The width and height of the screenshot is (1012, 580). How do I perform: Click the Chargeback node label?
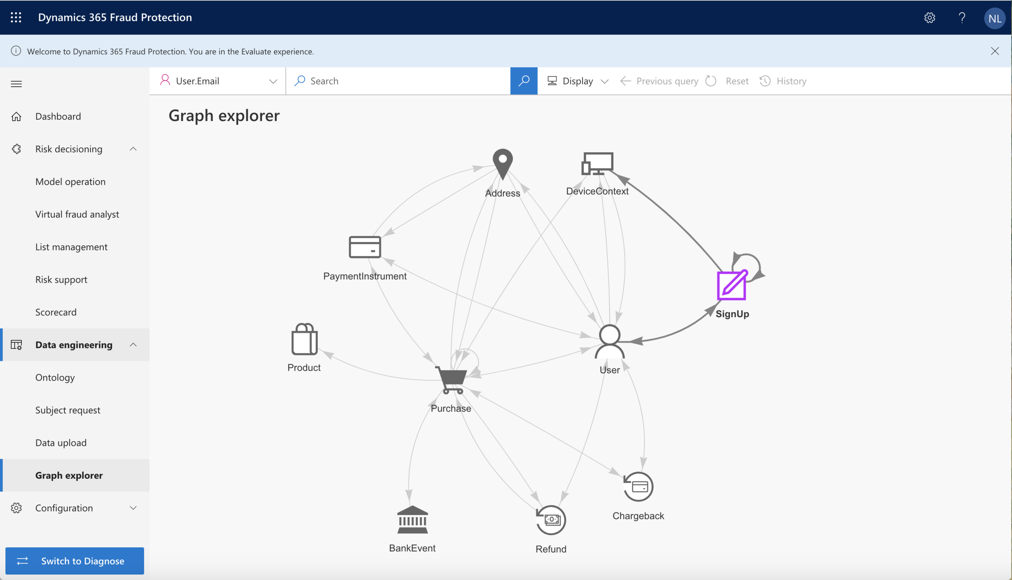[x=638, y=516]
